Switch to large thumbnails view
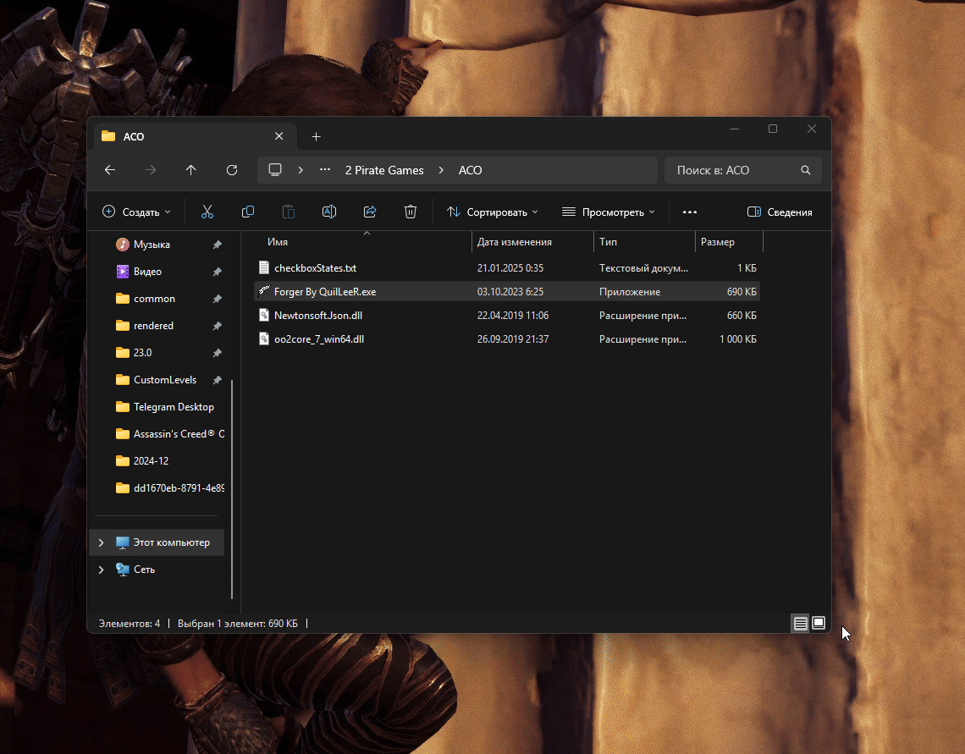Screen dimensions: 965x754 coord(819,623)
